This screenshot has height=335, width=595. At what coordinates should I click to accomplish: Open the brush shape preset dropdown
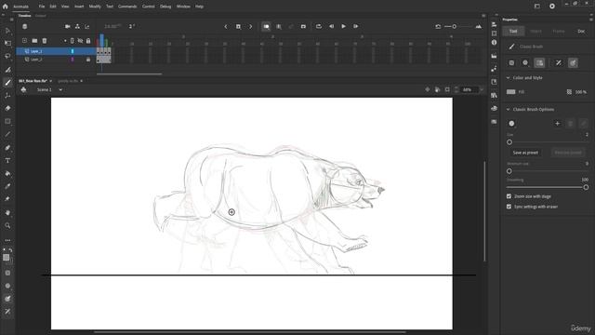pos(511,124)
